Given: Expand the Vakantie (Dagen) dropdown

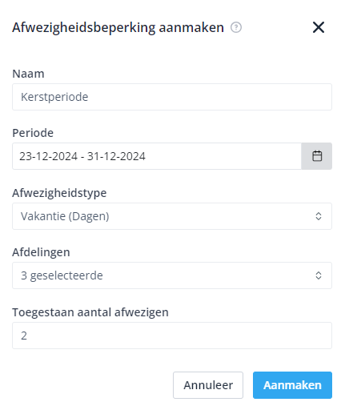Looking at the screenshot, I should [x=172, y=216].
